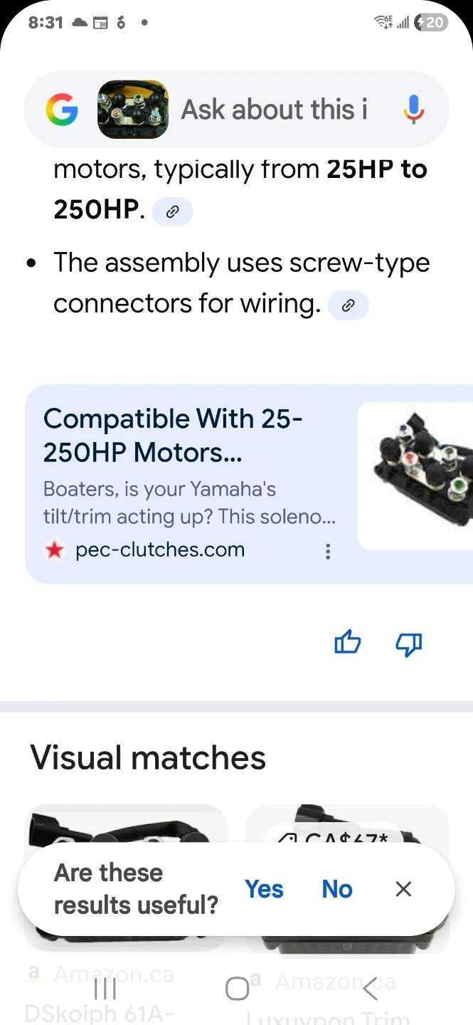Open the searched image thumbnail in search bar
The height and width of the screenshot is (1025, 473).
pyautogui.click(x=133, y=110)
